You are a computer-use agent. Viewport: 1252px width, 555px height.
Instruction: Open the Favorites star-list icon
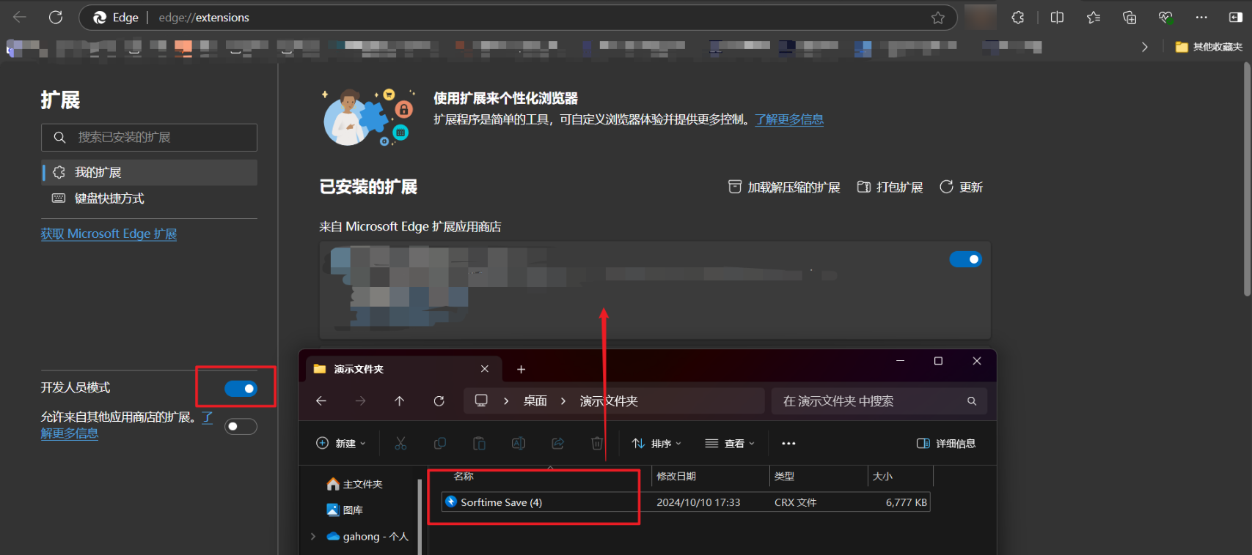pos(1094,18)
